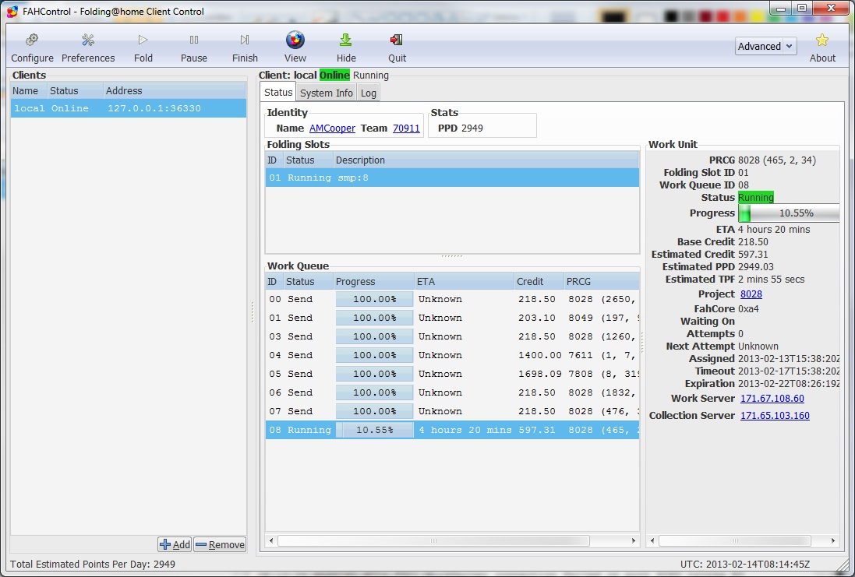Click the Work Queue horizontal scrollbar thumb
The height and width of the screenshot is (577, 855).
click(x=433, y=540)
